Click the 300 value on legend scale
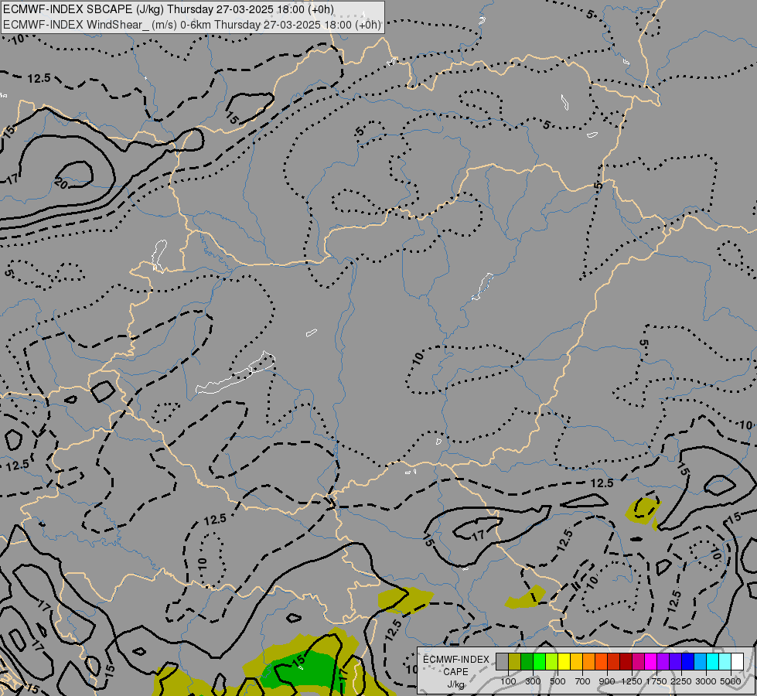 coord(533,681)
